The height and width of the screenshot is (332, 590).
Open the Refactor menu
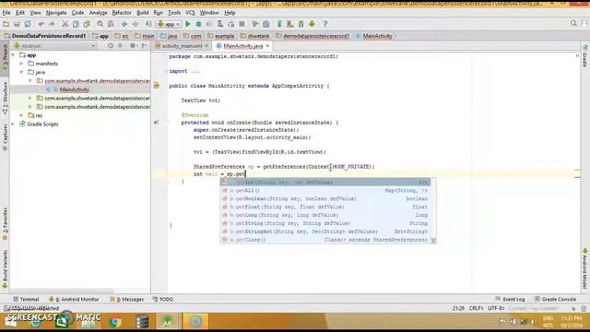click(x=122, y=13)
